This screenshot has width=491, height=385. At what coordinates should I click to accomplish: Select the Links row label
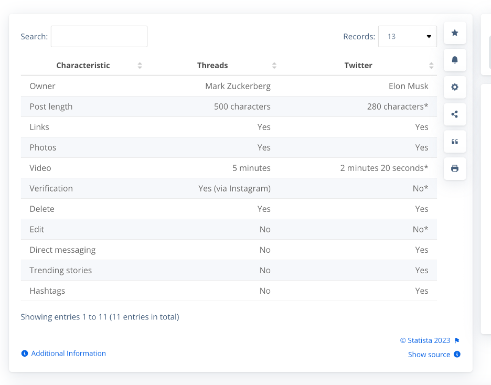pos(39,127)
